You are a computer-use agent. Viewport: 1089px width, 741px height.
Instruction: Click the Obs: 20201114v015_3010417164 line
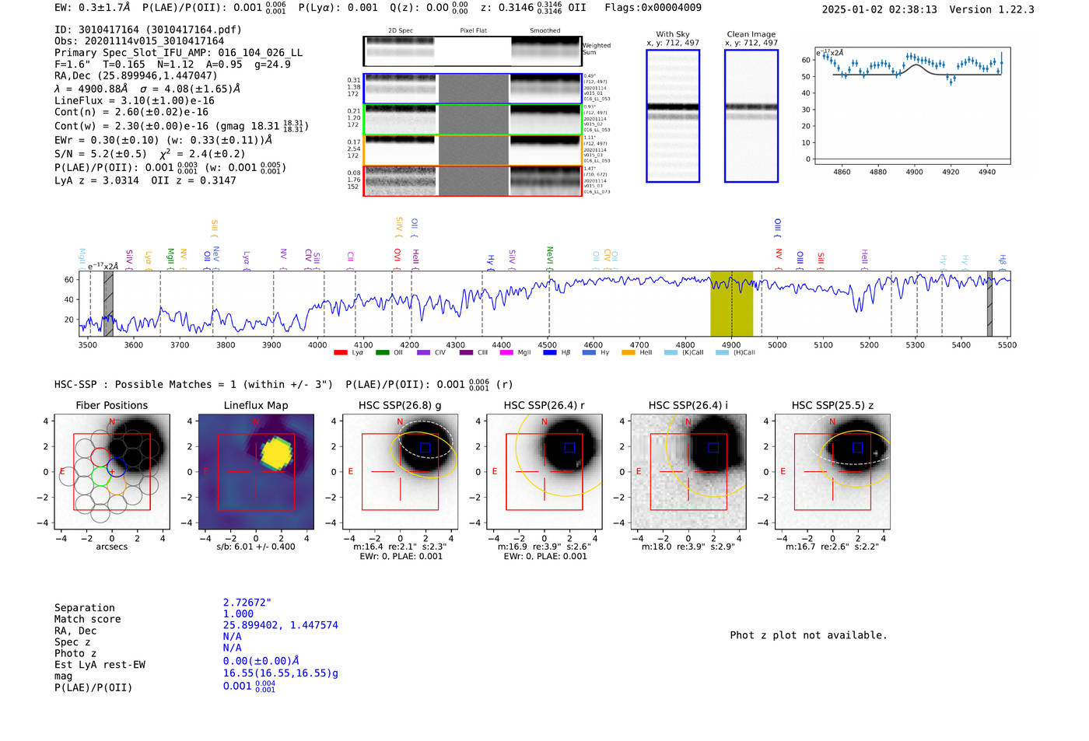(x=139, y=41)
